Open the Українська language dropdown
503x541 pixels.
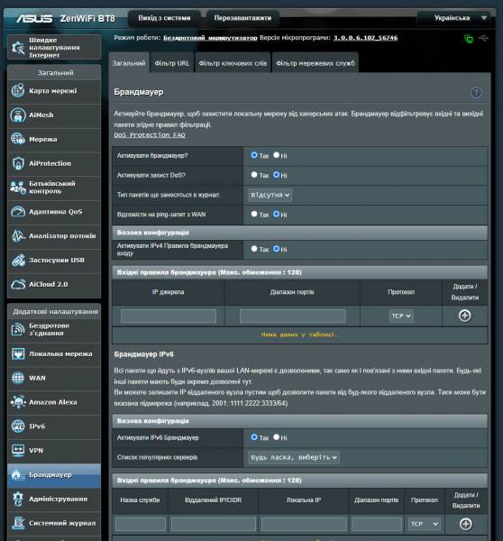456,18
